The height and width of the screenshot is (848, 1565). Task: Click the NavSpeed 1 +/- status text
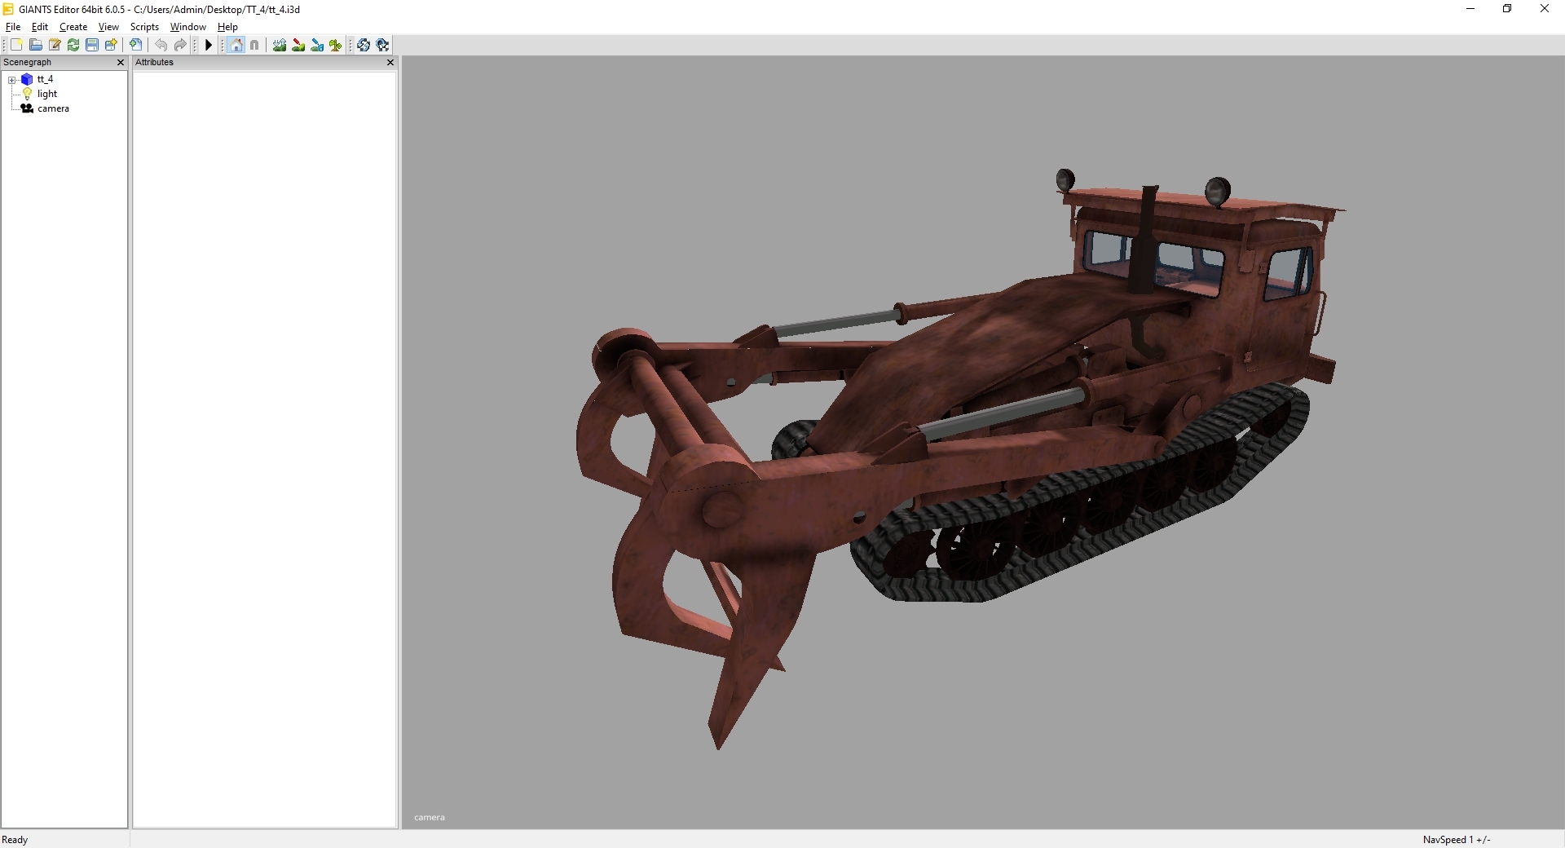coord(1457,839)
